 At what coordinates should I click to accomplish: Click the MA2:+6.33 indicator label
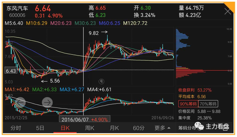(44, 89)
